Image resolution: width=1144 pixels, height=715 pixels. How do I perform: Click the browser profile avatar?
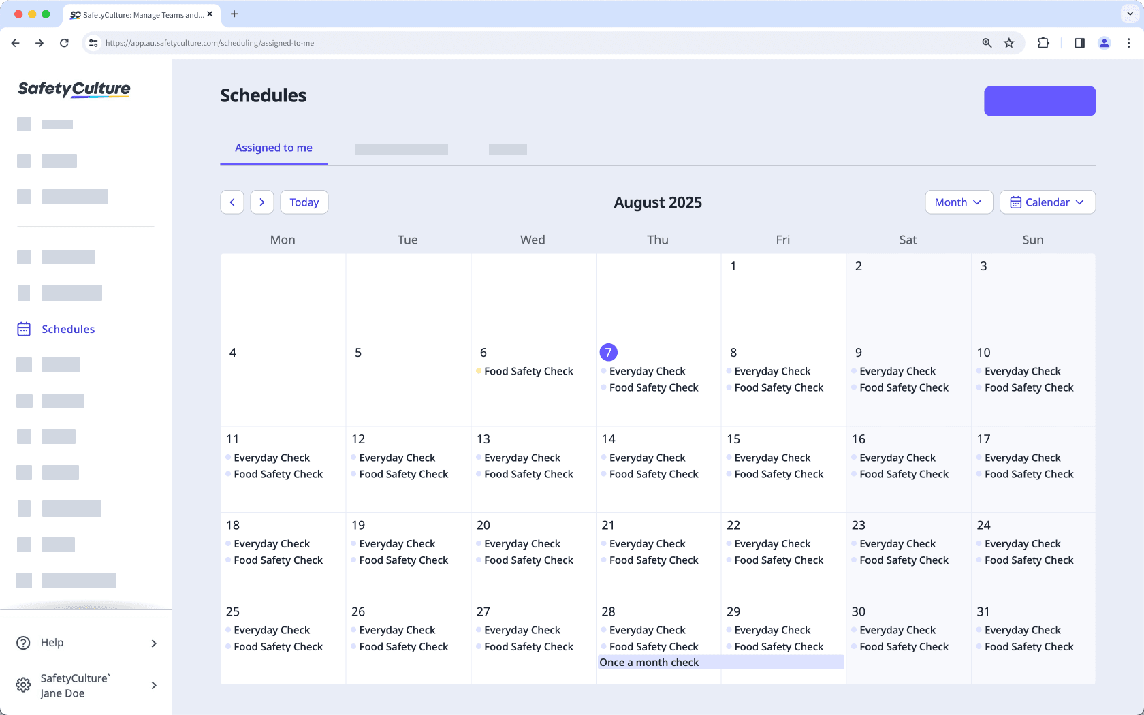click(x=1104, y=42)
